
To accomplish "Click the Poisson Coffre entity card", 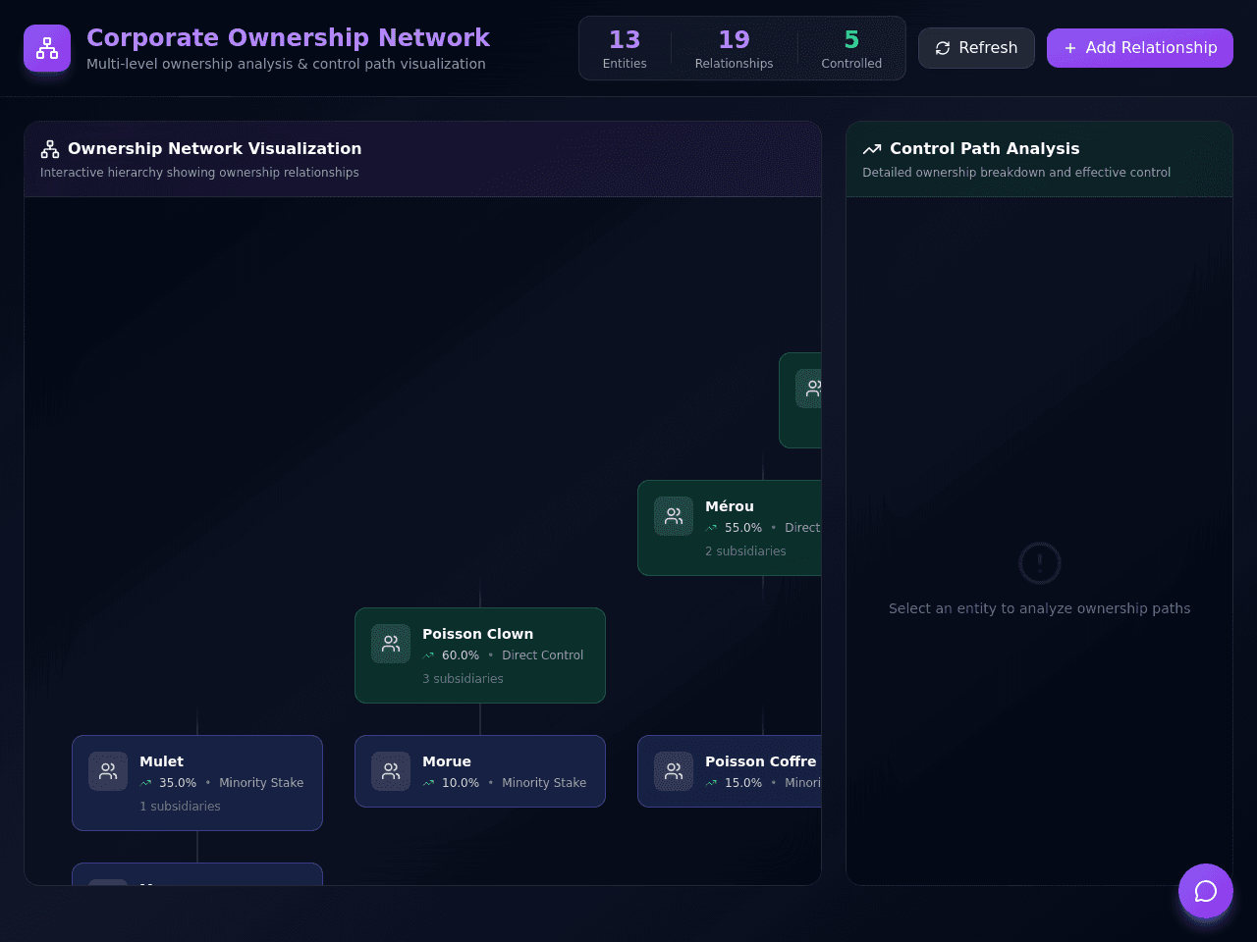I will pyautogui.click(x=730, y=771).
